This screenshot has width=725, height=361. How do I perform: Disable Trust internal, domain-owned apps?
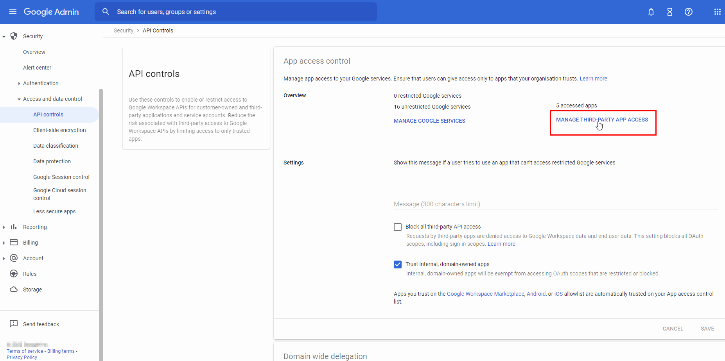pyautogui.click(x=397, y=264)
